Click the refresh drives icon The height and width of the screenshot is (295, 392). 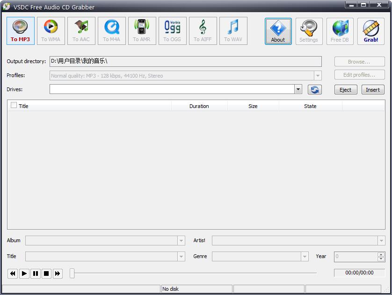pos(315,90)
